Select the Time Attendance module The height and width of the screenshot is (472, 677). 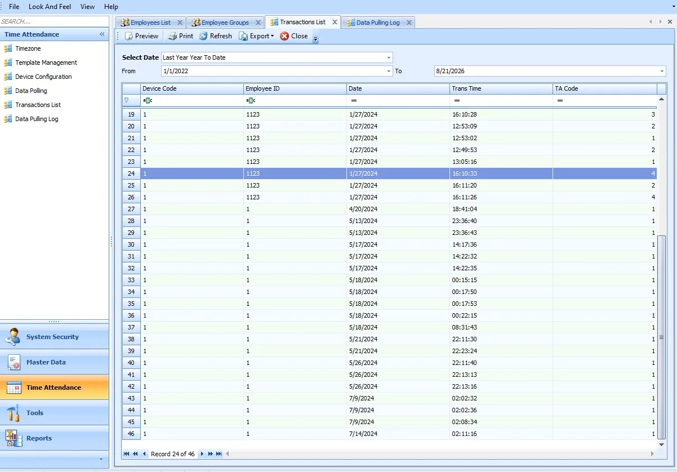[x=55, y=388]
